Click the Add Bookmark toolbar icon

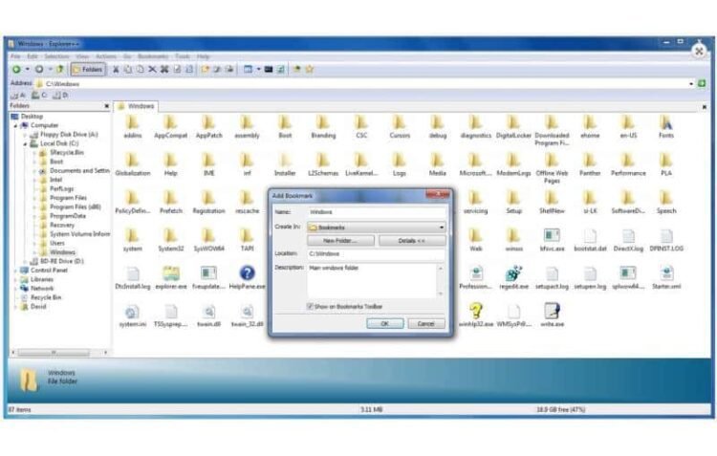tap(297, 70)
